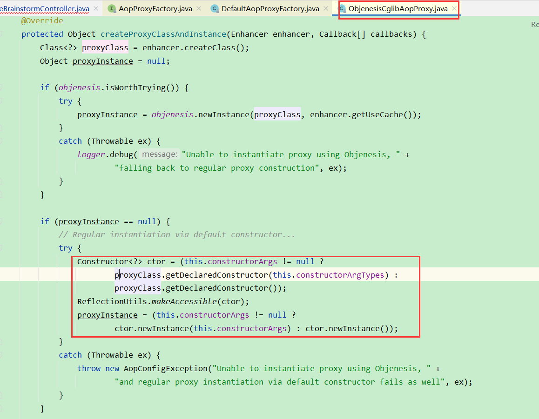The image size is (539, 419).
Task: Click the interface icon on AopProxyFactory.java tab
Action: 112,8
